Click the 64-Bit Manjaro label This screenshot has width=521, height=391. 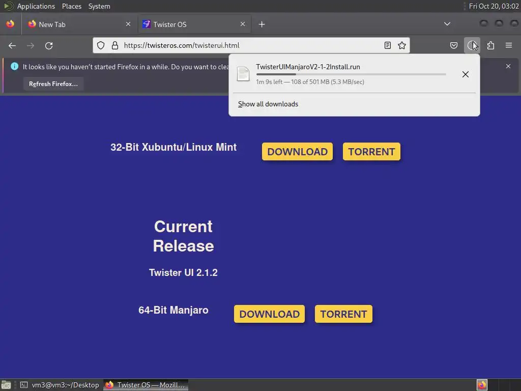173,310
